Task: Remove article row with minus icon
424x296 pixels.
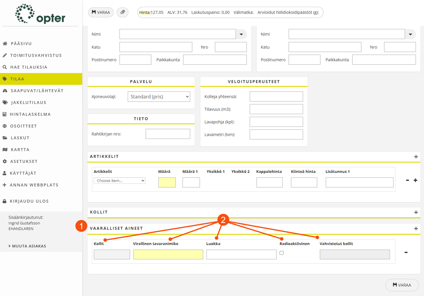Action: pyautogui.click(x=407, y=180)
